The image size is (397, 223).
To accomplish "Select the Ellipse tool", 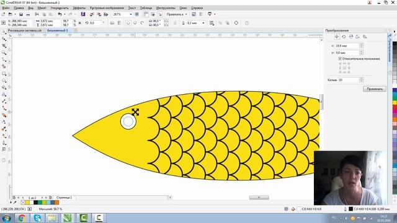I will click(x=4, y=81).
